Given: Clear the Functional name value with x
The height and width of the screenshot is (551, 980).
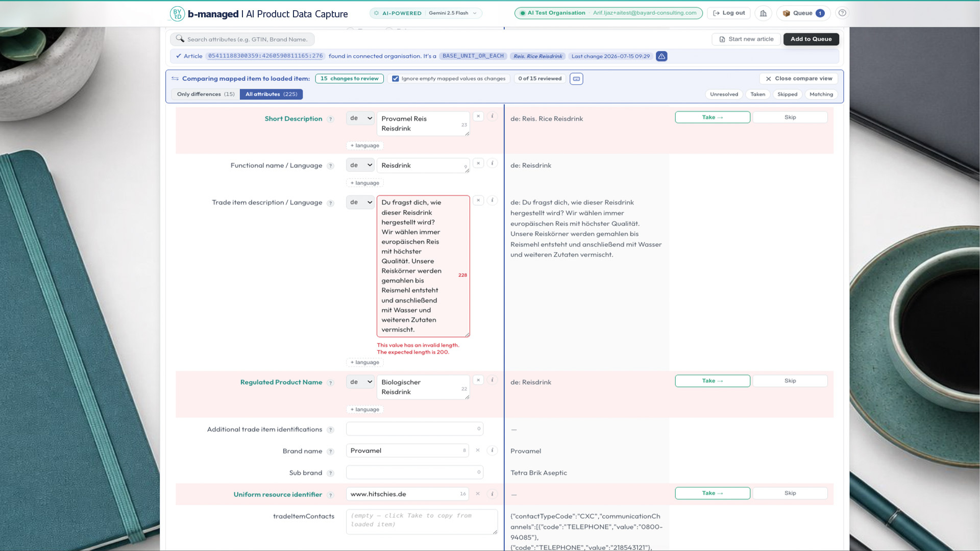Looking at the screenshot, I should click(x=478, y=163).
